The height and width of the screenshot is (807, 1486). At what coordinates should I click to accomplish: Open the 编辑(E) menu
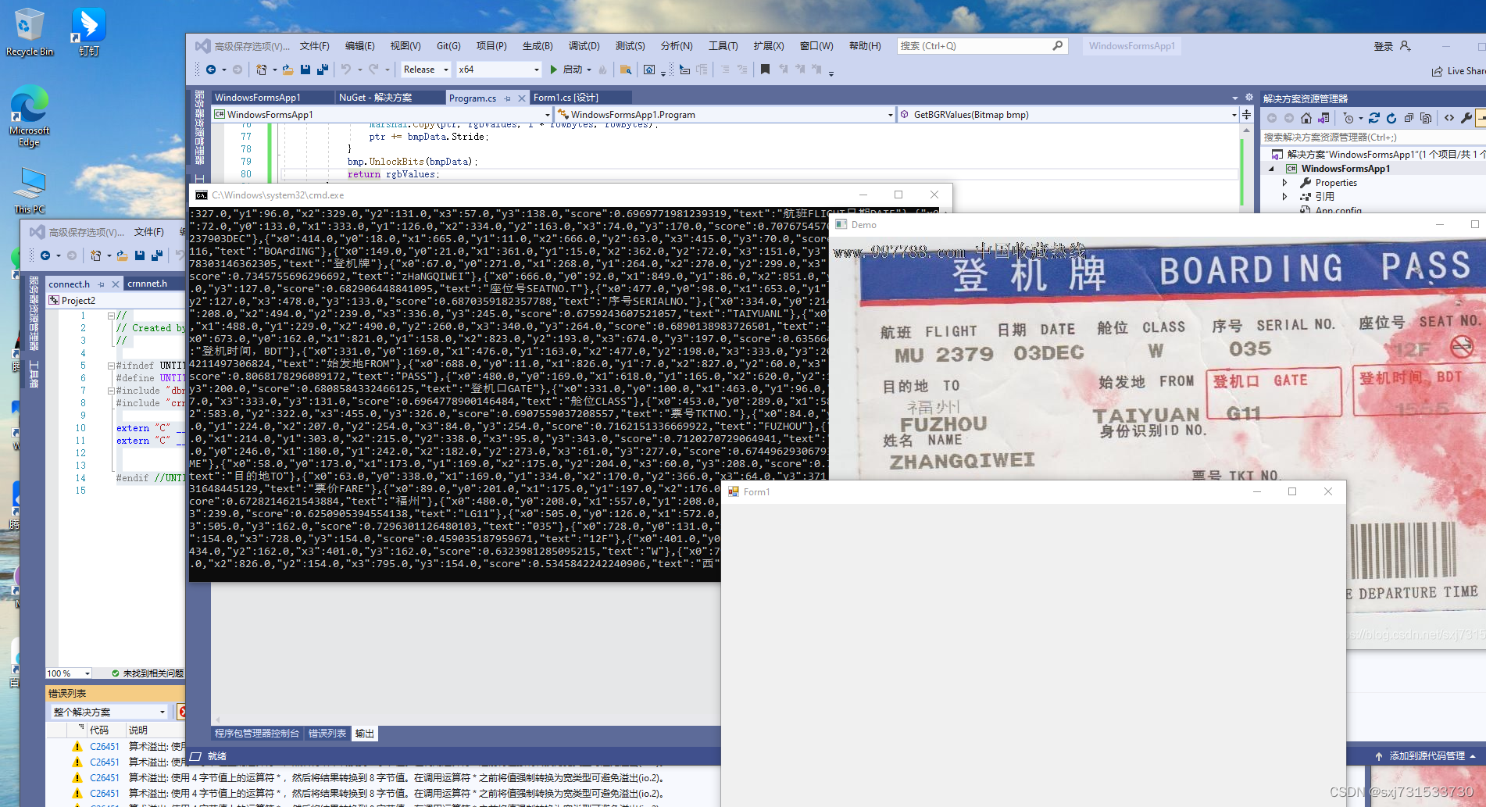[x=359, y=46]
